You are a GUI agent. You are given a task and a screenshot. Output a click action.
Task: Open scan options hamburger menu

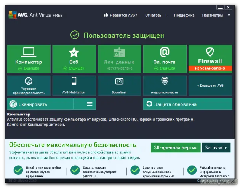90,104
